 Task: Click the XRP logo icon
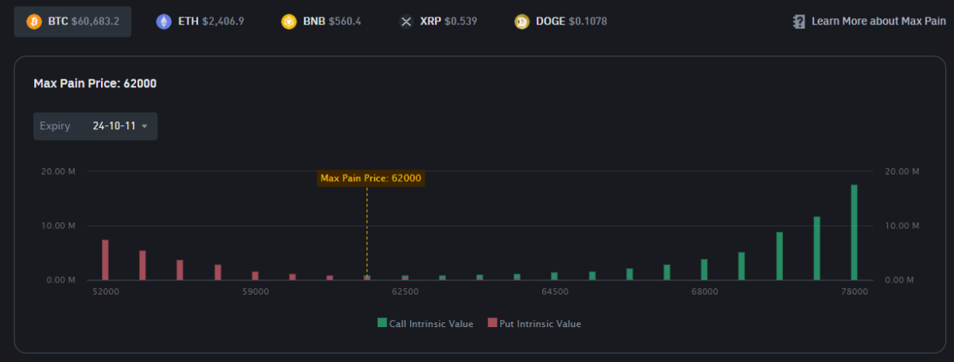click(405, 21)
